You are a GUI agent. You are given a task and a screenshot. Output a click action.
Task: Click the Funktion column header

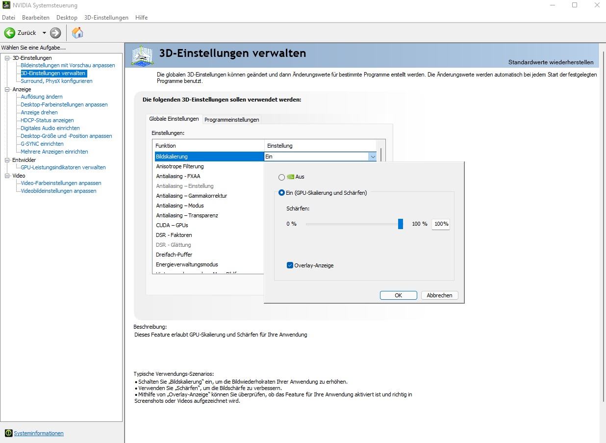[208, 146]
